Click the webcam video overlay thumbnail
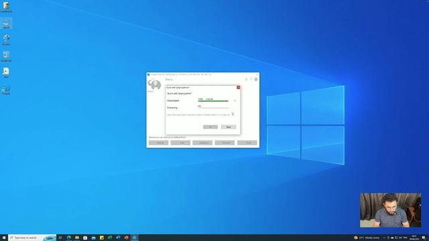 pyautogui.click(x=390, y=210)
